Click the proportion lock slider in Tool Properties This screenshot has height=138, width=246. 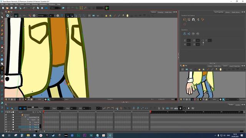pyautogui.click(x=203, y=43)
